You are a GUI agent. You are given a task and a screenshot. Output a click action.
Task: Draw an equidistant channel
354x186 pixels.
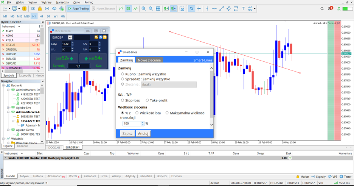tap(229, 9)
